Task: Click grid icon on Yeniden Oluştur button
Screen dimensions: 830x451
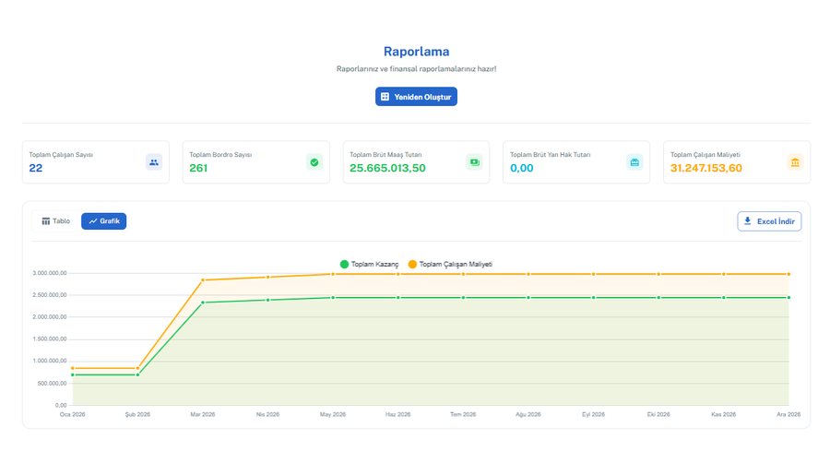Action: pos(385,97)
